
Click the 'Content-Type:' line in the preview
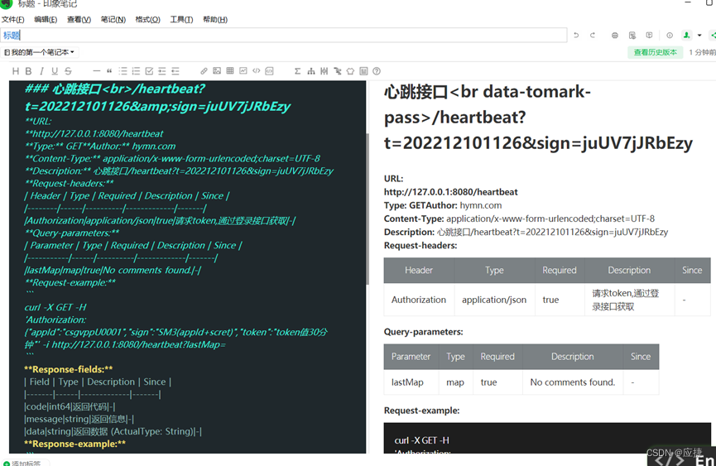click(519, 219)
